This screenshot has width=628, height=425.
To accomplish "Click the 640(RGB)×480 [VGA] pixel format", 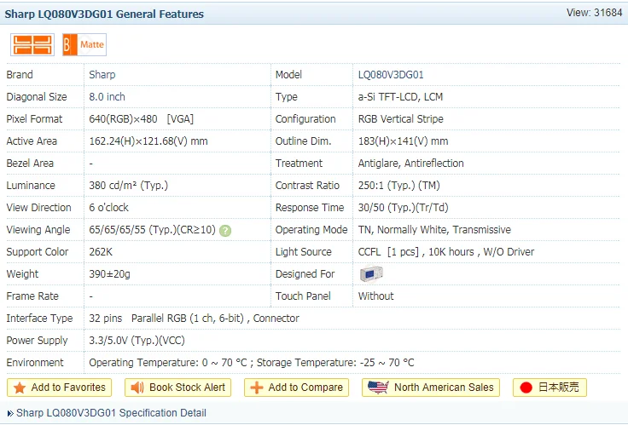I will [x=142, y=119].
